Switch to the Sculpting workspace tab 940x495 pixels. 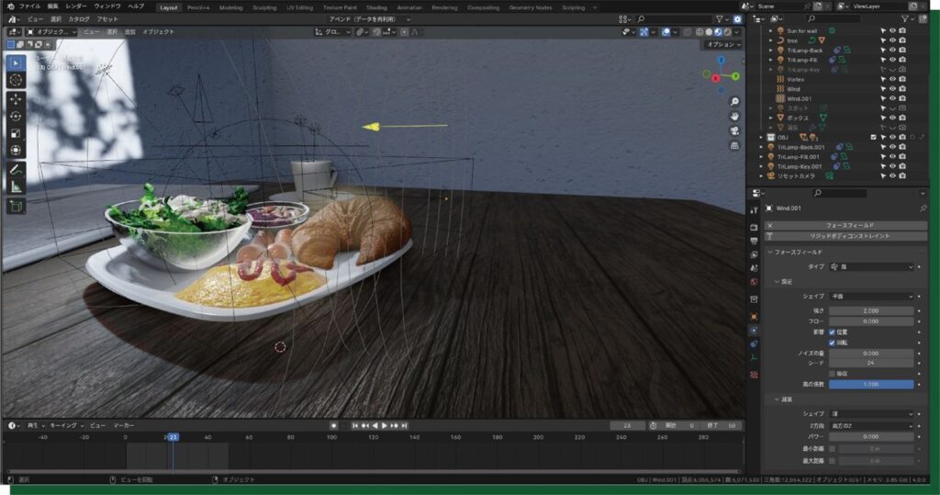[264, 7]
